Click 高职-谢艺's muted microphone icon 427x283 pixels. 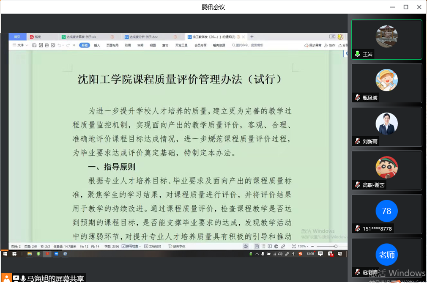357,185
